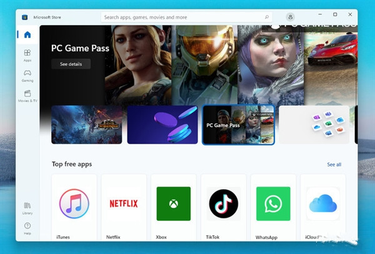Open the WhatsApp app icon
The height and width of the screenshot is (254, 375).
pos(273,203)
